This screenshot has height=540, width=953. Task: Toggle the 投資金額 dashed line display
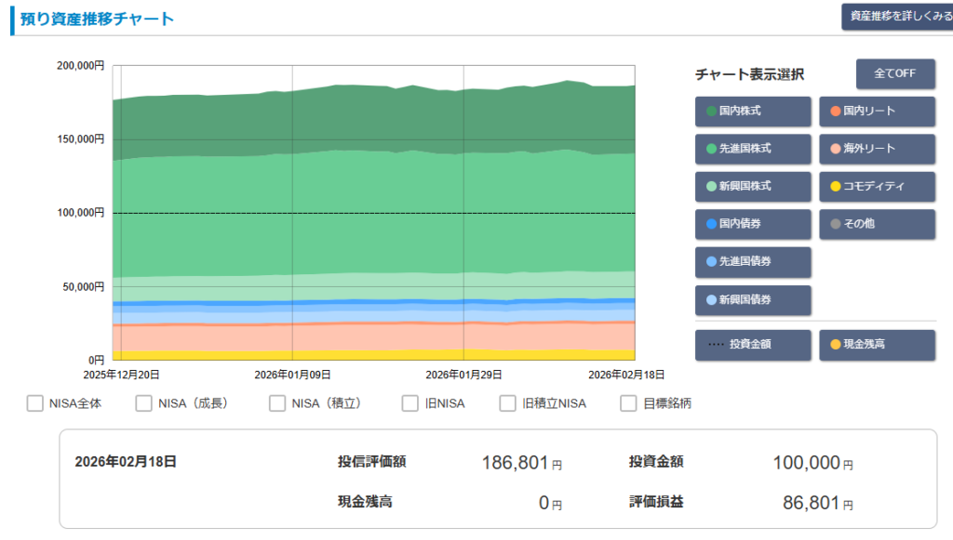click(x=752, y=345)
